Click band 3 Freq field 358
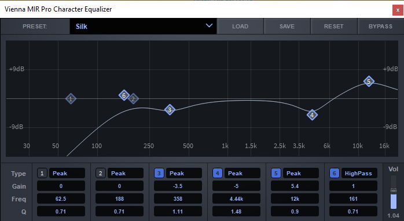This screenshot has height=221, width=404. click(x=178, y=198)
